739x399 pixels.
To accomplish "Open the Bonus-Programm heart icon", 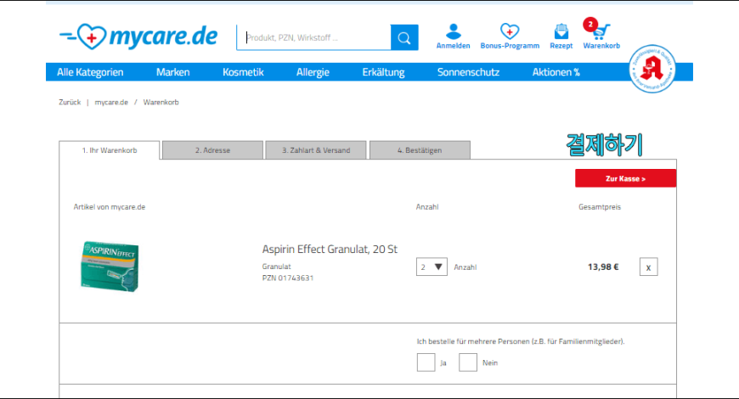I will click(x=510, y=31).
